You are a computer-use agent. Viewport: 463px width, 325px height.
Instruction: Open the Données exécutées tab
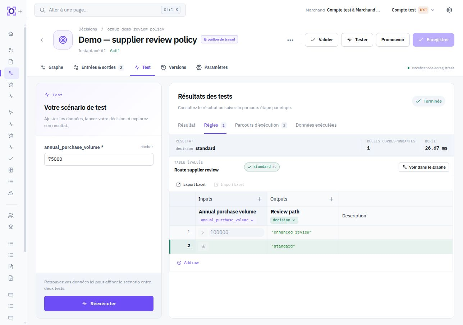click(316, 125)
